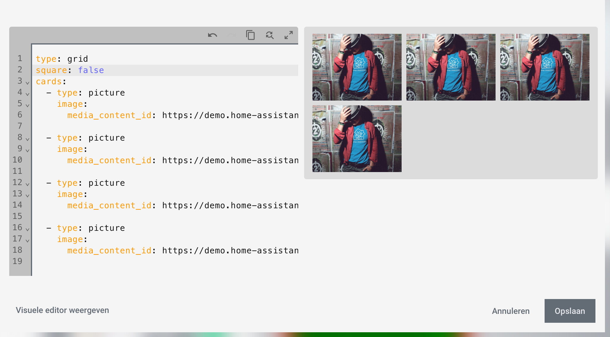
Task: Select the second picture in top row
Action: (x=451, y=67)
